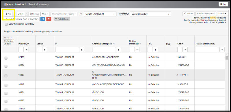Open PubChem search
The image size is (231, 112).
(x=62, y=19)
